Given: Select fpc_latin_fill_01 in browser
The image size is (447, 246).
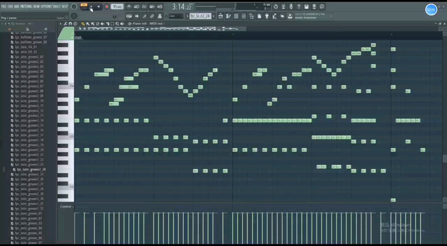Looking at the screenshot, I should pos(25,47).
